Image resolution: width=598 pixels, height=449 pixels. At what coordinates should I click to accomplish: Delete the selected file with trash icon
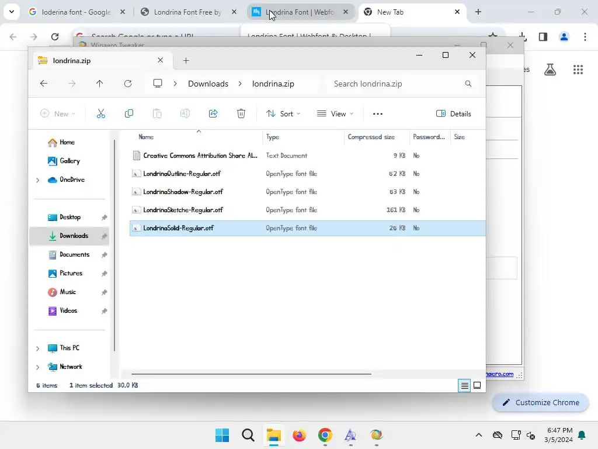tap(241, 113)
